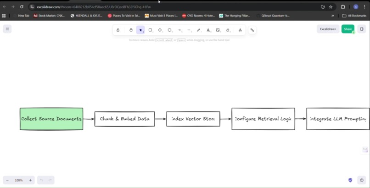View site information icon in address bar

click(32, 7)
